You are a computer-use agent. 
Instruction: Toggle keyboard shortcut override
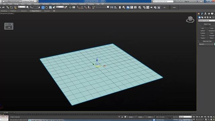pyautogui.click(x=74, y=7)
